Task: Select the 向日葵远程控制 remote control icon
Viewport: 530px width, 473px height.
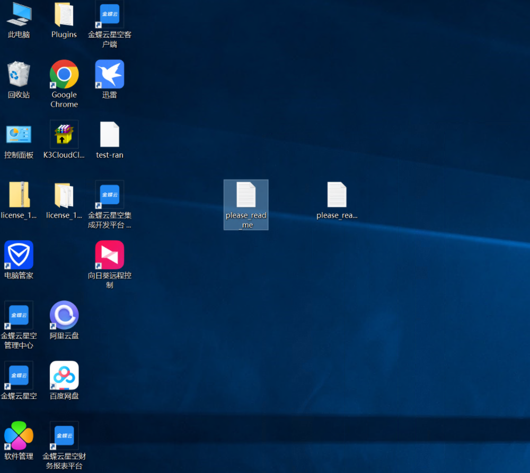Action: (110, 255)
